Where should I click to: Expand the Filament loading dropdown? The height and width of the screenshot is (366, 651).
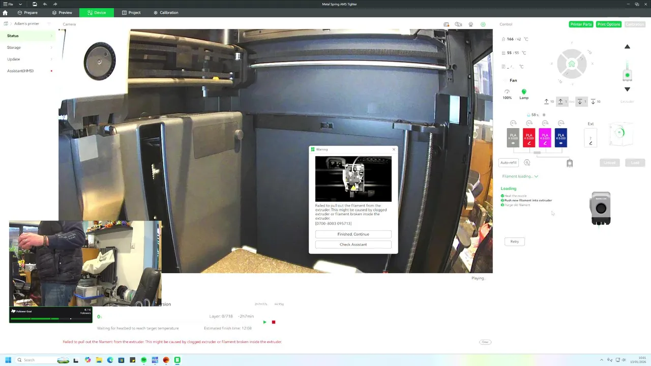coord(520,176)
